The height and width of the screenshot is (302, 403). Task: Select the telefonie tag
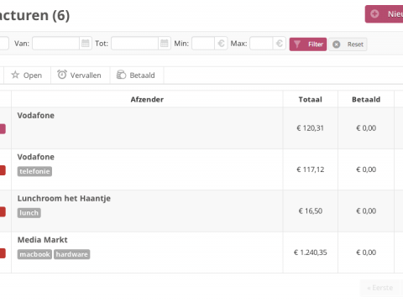(34, 171)
